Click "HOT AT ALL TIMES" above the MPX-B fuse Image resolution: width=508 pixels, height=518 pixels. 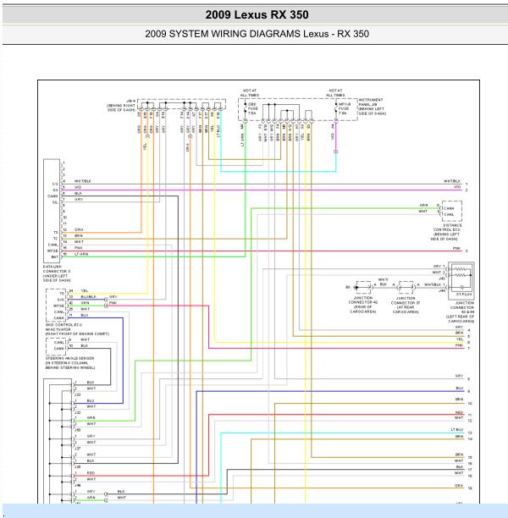click(335, 93)
